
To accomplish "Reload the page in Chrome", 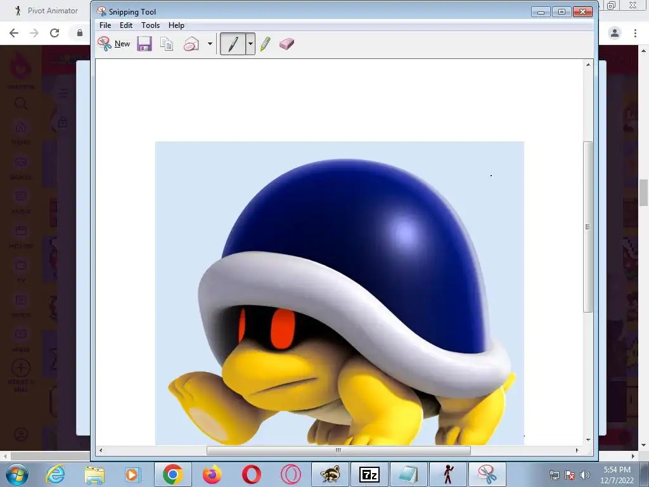I will [x=55, y=33].
